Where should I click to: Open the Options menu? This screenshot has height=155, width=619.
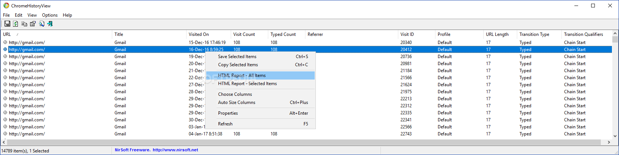[x=50, y=15]
